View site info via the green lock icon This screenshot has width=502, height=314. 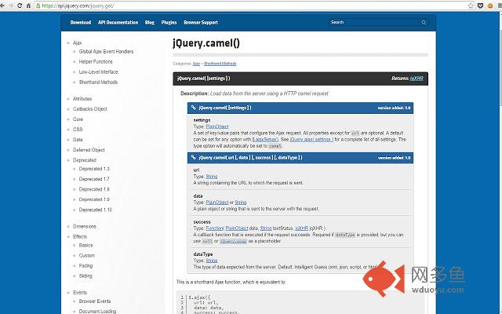tap(38, 5)
